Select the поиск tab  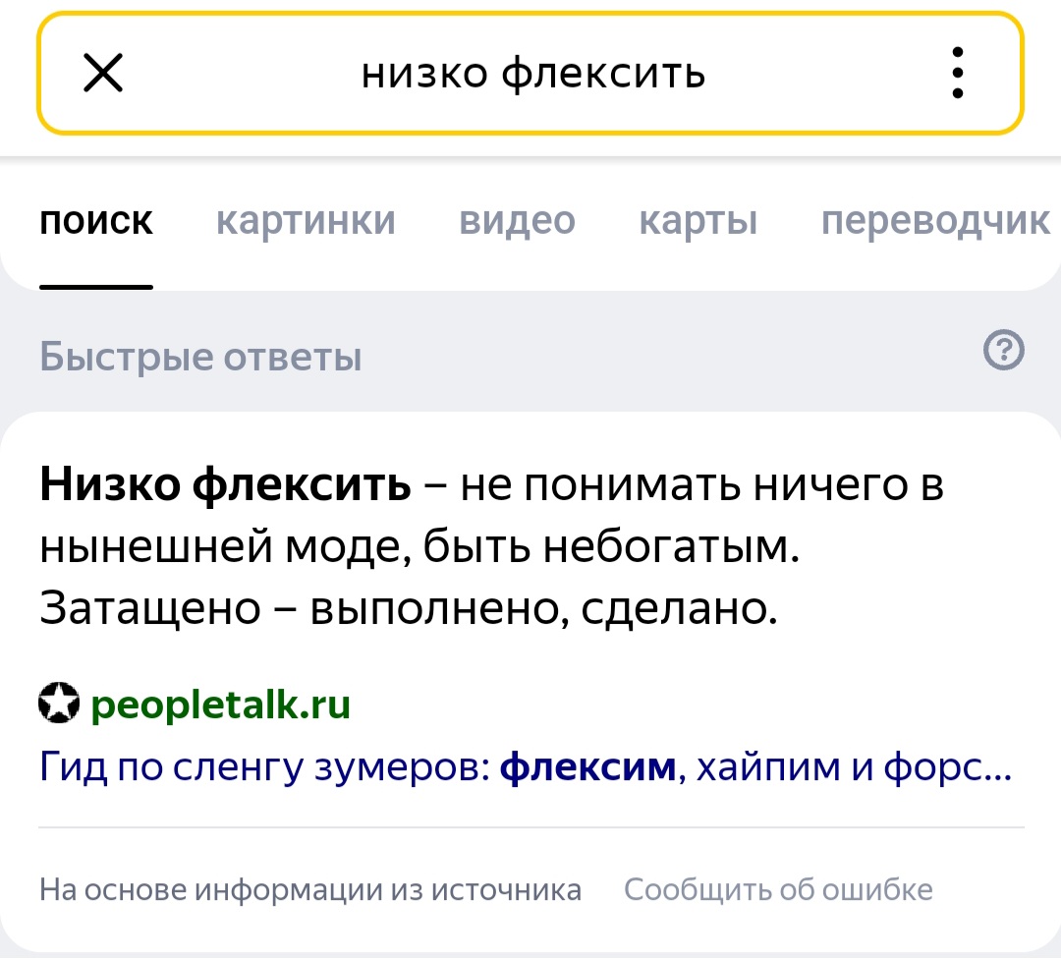pos(96,220)
